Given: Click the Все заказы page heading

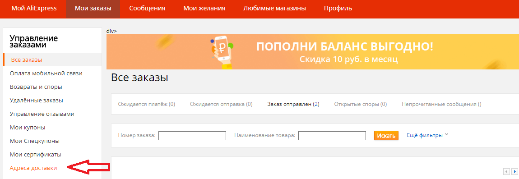Looking at the screenshot, I should (x=140, y=78).
